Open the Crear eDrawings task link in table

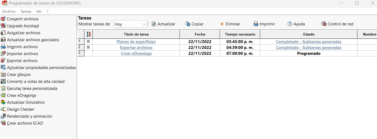136,53
